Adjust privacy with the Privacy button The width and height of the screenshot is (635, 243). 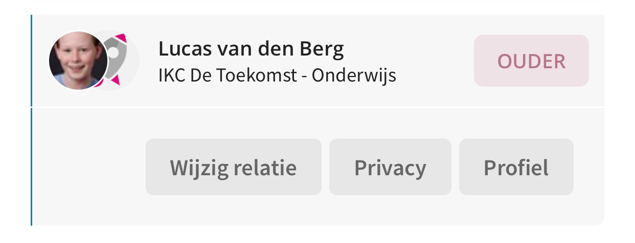tap(390, 167)
